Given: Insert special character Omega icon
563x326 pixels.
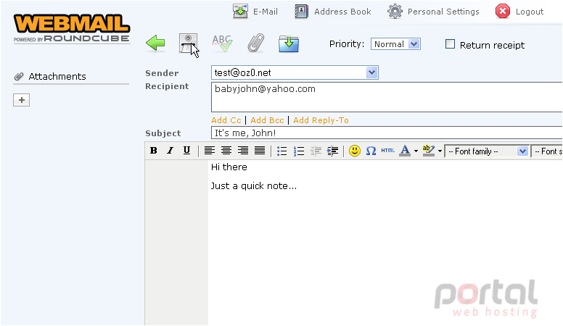Looking at the screenshot, I should 371,151.
